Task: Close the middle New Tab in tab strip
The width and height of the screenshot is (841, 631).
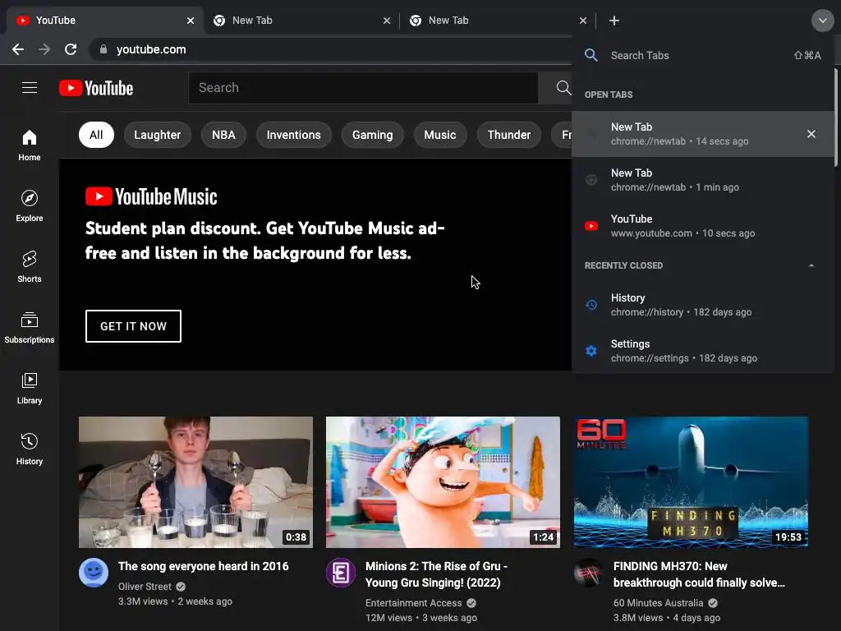Action: tap(387, 21)
